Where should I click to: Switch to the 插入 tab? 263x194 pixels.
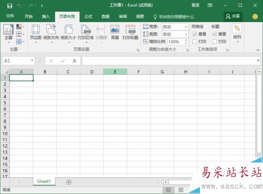46,16
